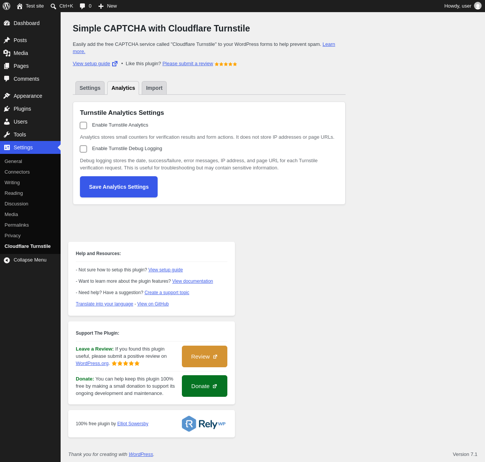Select the Appearance paintbrush icon
Screen dimensions: 485x462
pyautogui.click(x=7, y=96)
